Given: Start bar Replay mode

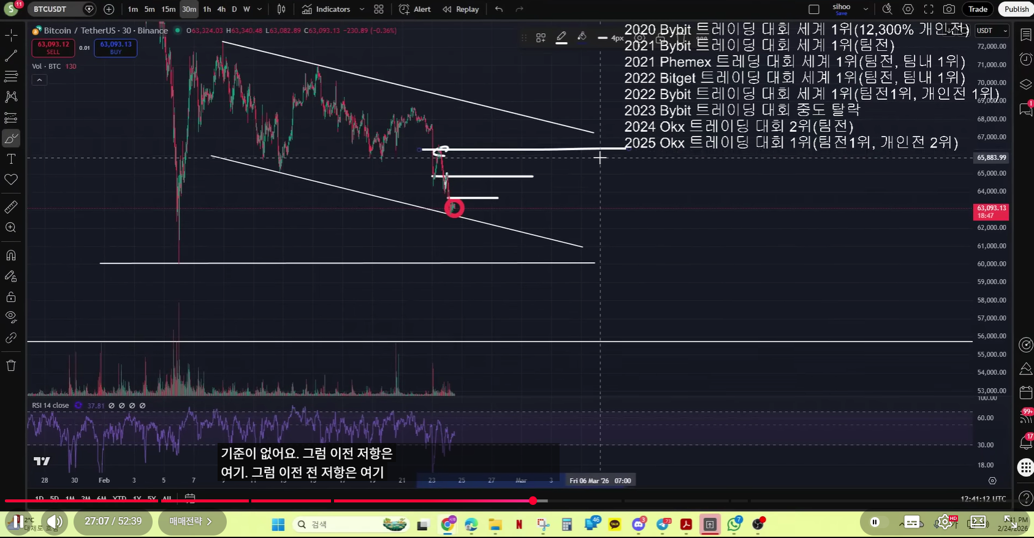Looking at the screenshot, I should pos(461,9).
